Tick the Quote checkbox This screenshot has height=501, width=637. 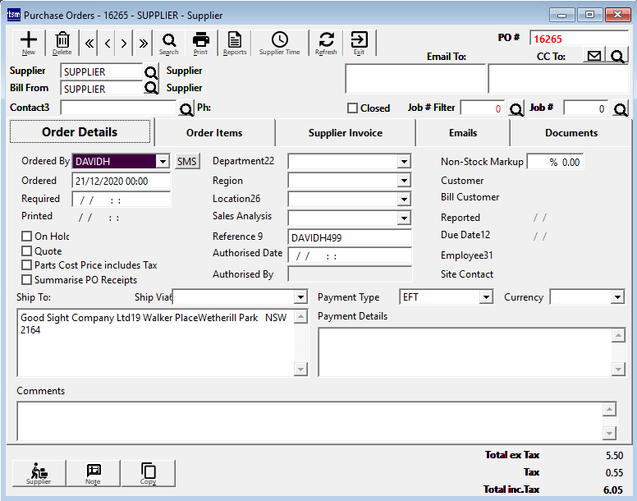coord(27,251)
